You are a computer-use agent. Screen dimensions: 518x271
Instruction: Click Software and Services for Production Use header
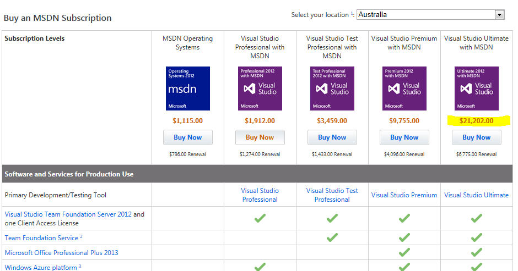[257, 174]
